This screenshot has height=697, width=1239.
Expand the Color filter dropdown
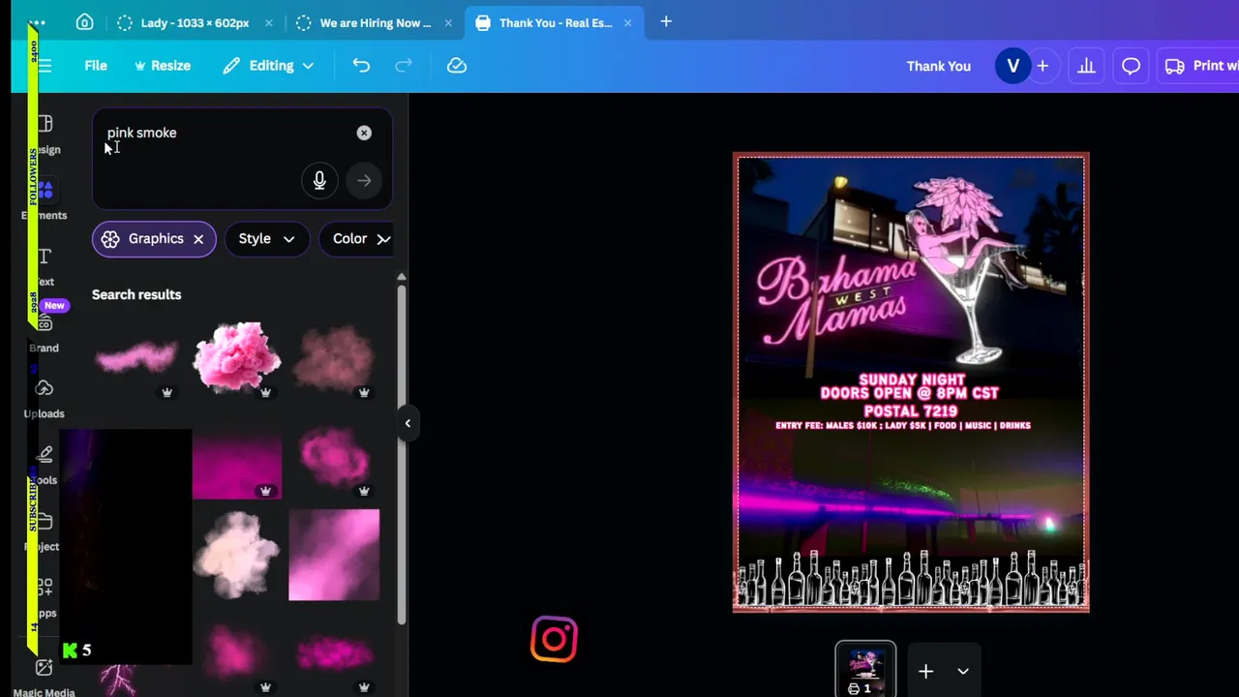tap(360, 239)
